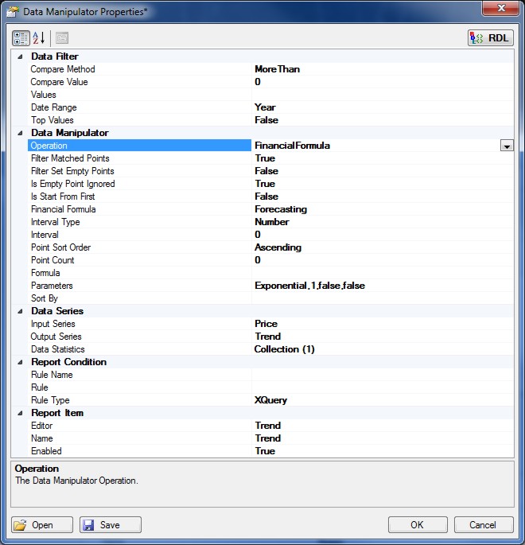
Task: Collapse the Data Filter category
Action: coord(19,56)
